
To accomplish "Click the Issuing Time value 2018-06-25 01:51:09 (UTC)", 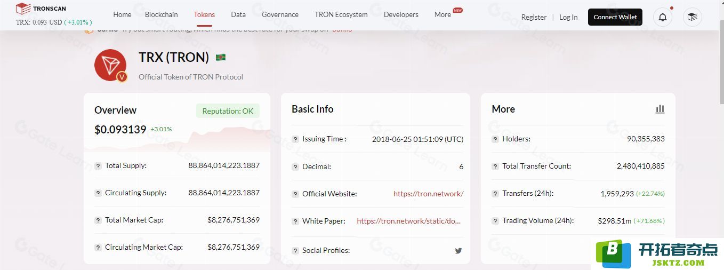I will [417, 139].
